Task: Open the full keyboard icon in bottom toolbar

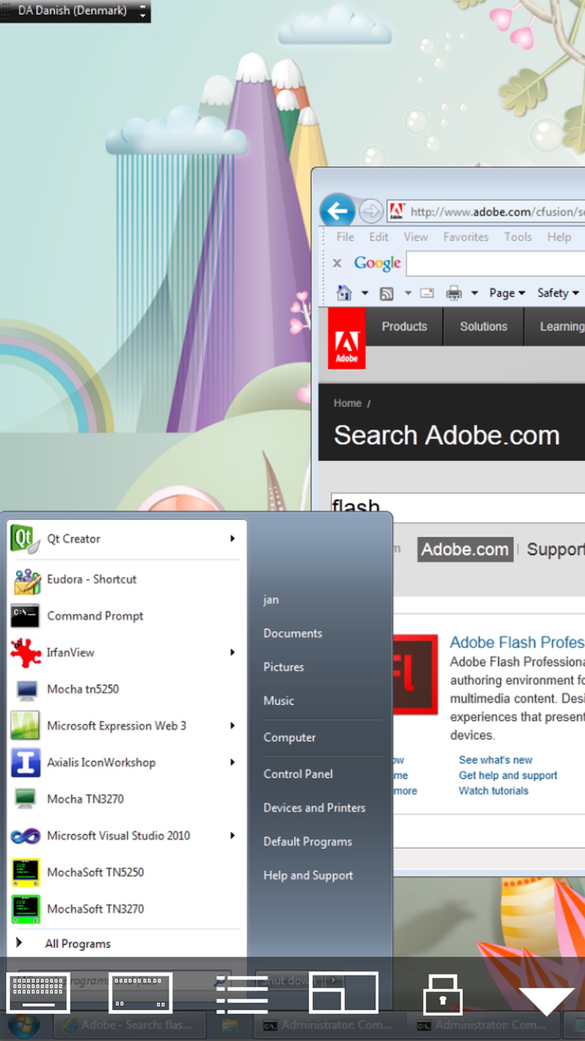Action: 38,992
